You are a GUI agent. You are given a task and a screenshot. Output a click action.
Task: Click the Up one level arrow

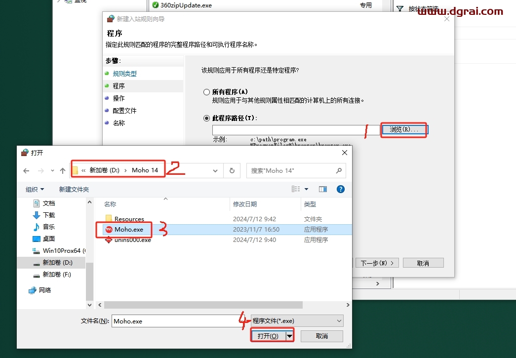[63, 171]
